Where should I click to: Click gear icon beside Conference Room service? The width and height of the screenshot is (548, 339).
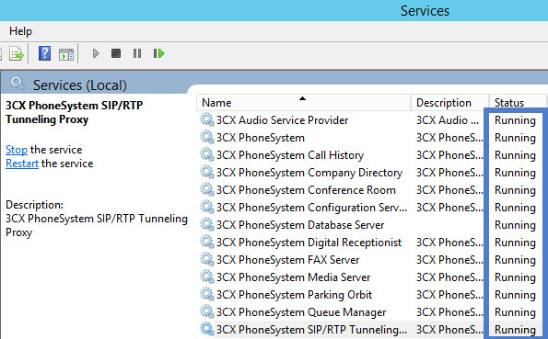click(206, 189)
